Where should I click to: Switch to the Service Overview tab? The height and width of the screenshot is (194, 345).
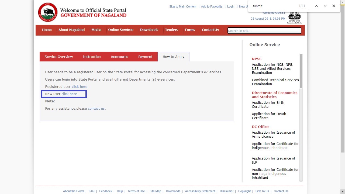[58, 57]
